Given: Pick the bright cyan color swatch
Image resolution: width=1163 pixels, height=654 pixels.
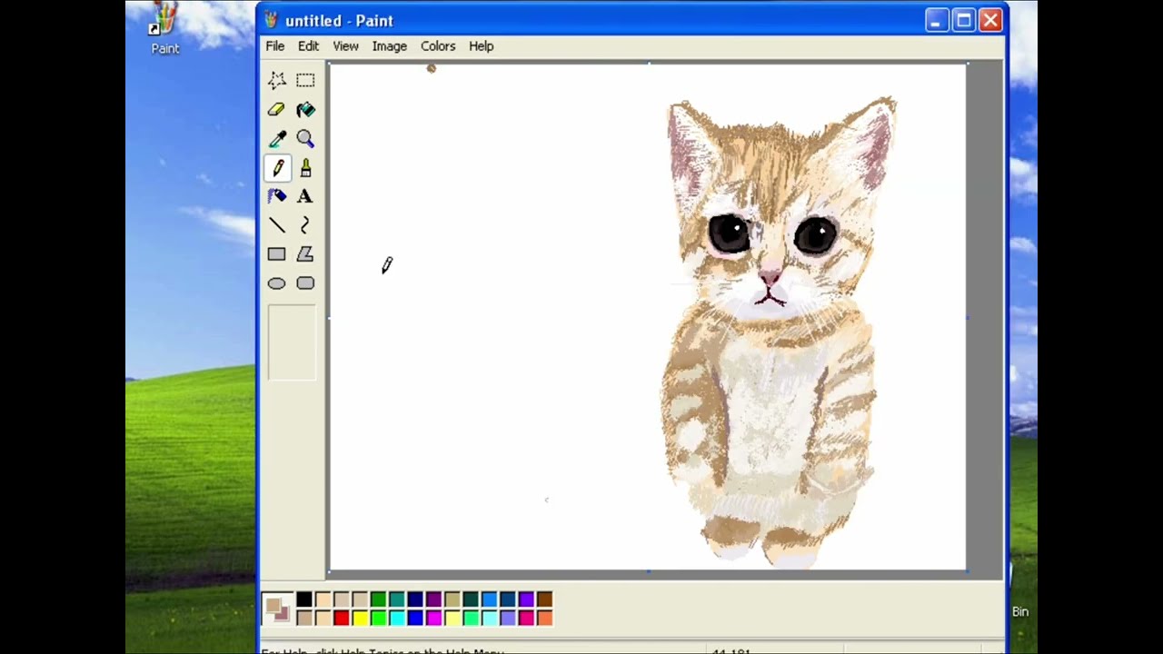Looking at the screenshot, I should [x=397, y=618].
